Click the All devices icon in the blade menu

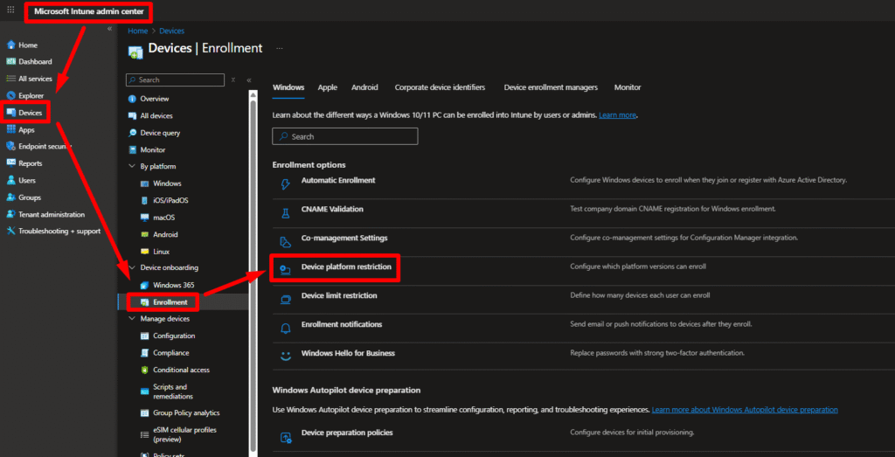(133, 116)
